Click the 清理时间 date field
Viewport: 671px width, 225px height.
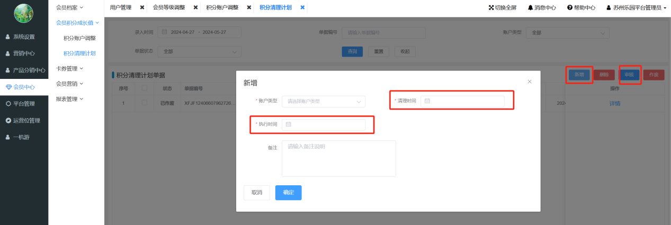coord(462,101)
